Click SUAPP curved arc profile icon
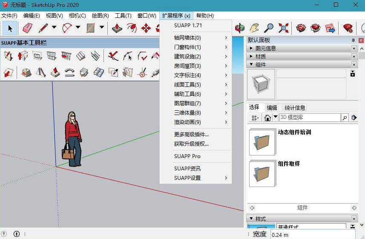 coord(69,72)
